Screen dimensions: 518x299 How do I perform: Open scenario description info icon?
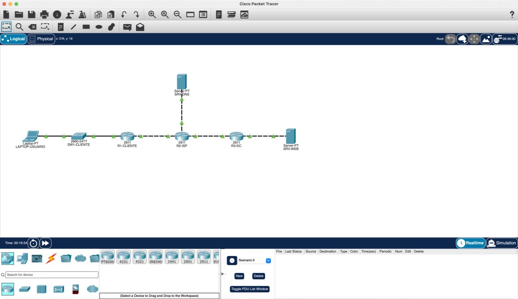click(x=232, y=260)
